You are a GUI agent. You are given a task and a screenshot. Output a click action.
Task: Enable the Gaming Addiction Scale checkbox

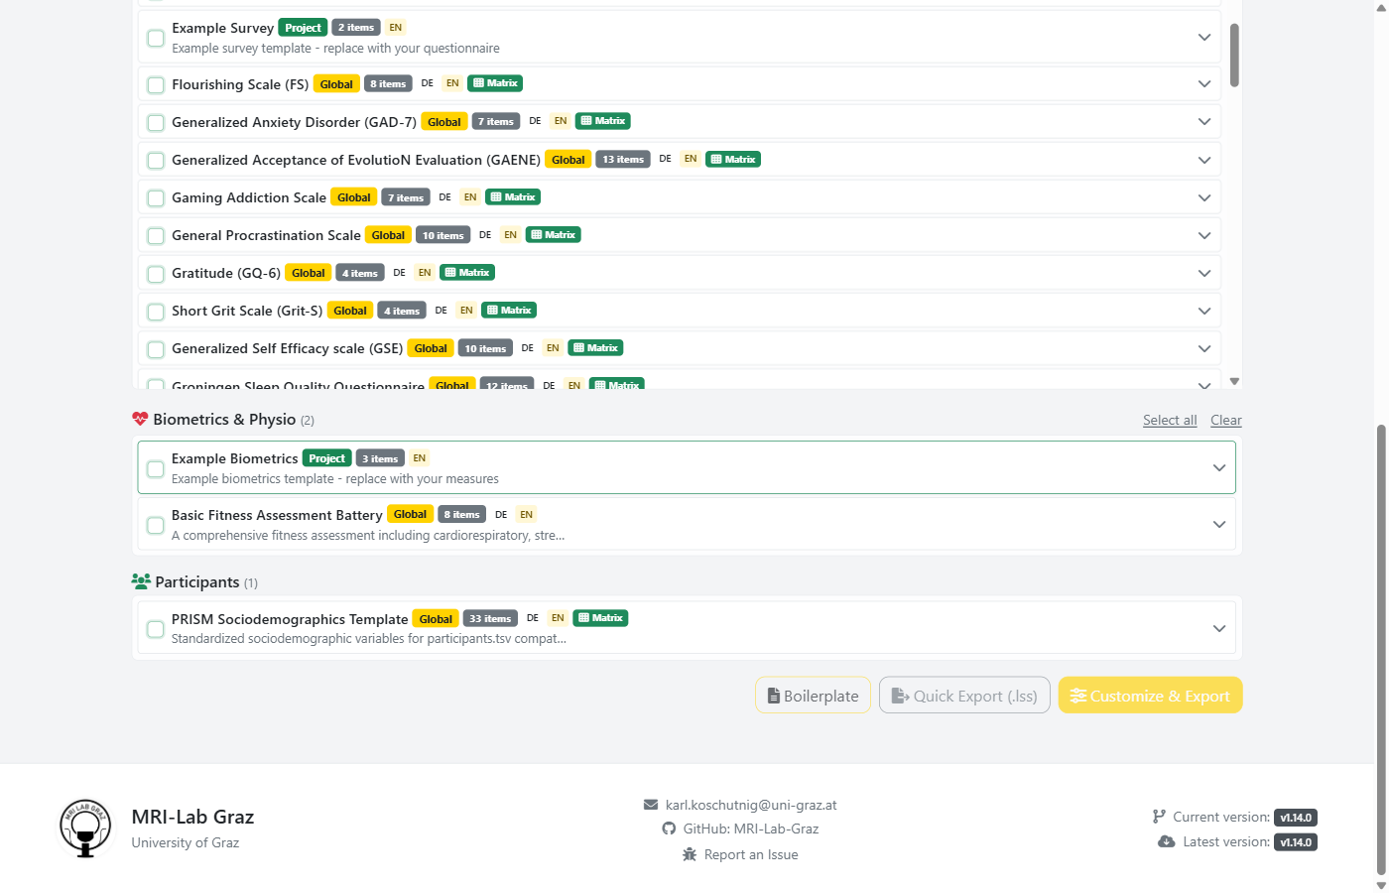[156, 198]
